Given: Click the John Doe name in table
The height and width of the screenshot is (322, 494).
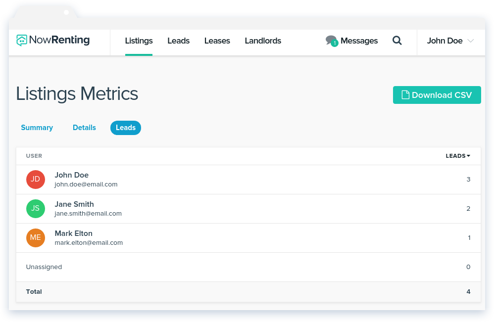Looking at the screenshot, I should [x=71, y=175].
